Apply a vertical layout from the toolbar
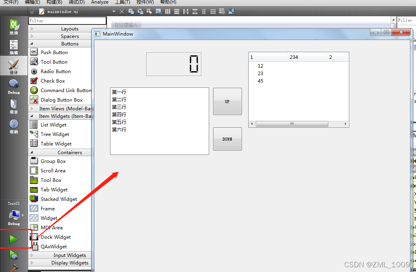Image resolution: width=416 pixels, height=272 pixels. click(176, 11)
